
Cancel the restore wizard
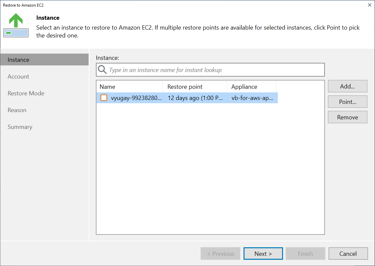[x=348, y=254]
